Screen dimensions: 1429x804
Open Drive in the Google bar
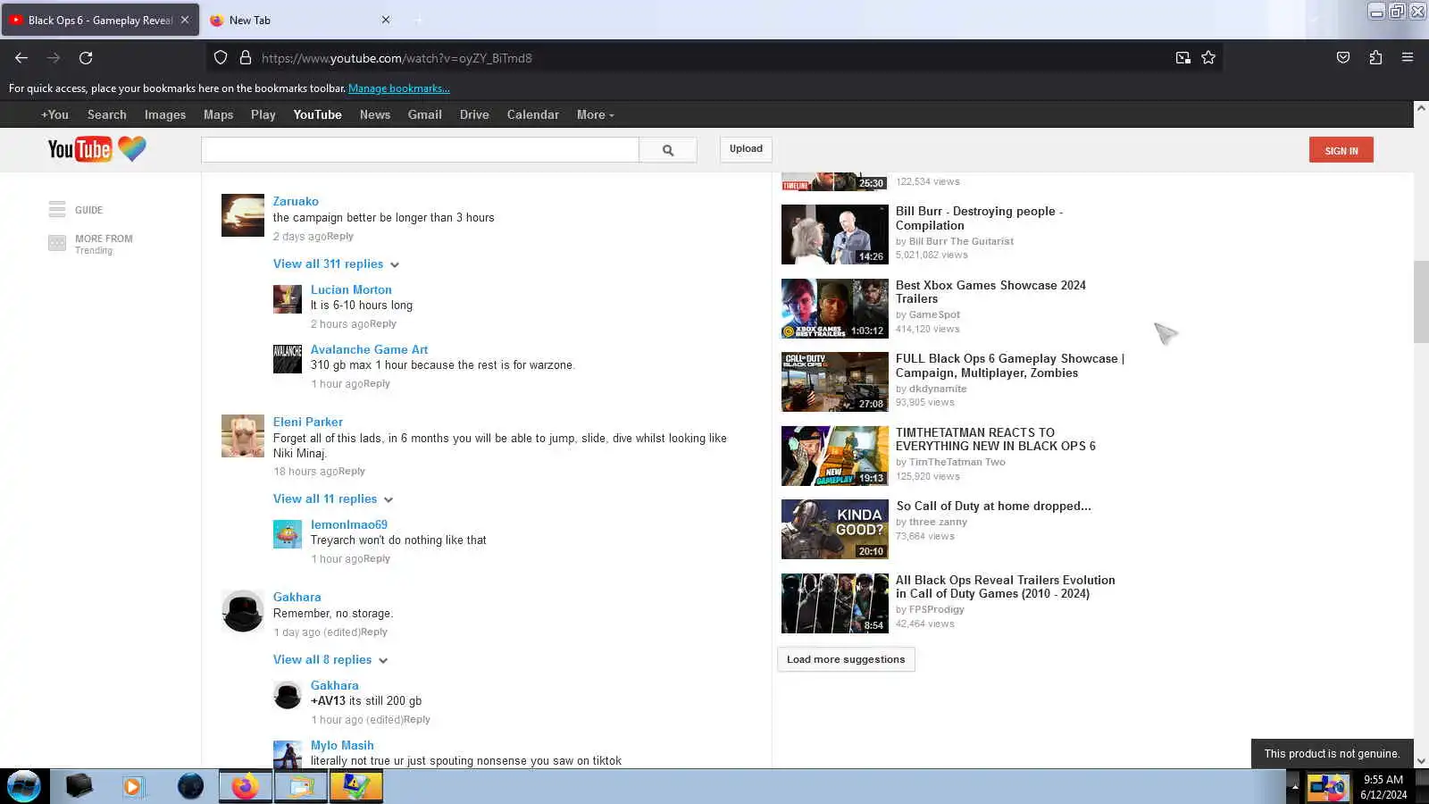[x=474, y=114]
